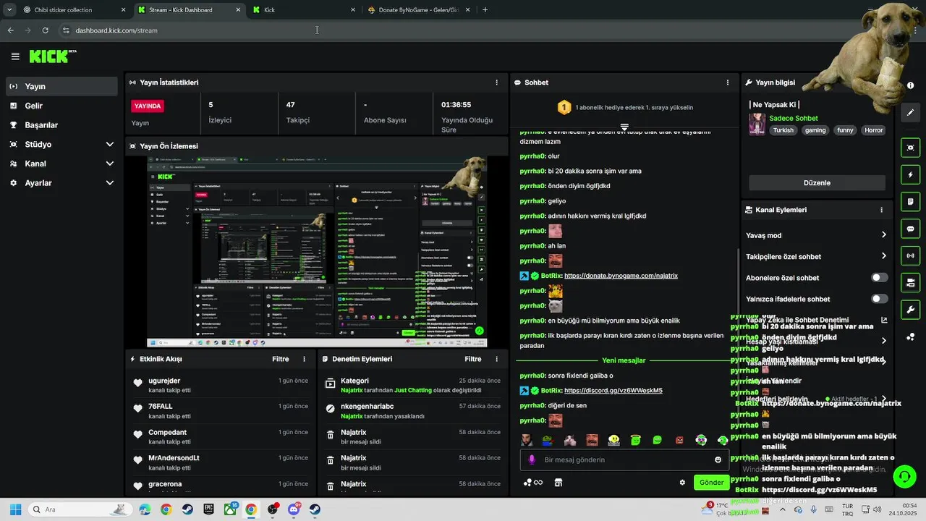Open Yayın İstatistikleri panel options menu
The image size is (926, 521).
(496, 82)
